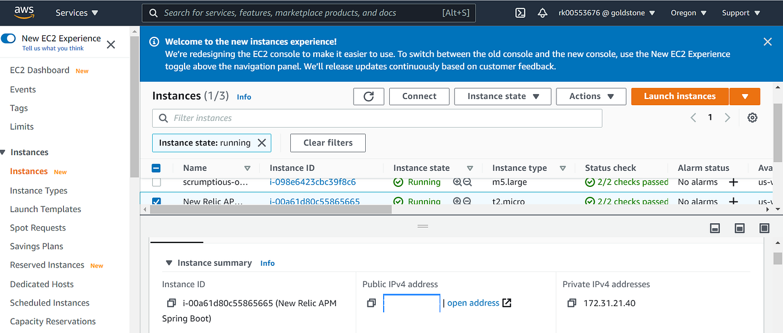This screenshot has height=333, width=783.
Task: Open Tags in the sidebar
Action: tap(19, 108)
